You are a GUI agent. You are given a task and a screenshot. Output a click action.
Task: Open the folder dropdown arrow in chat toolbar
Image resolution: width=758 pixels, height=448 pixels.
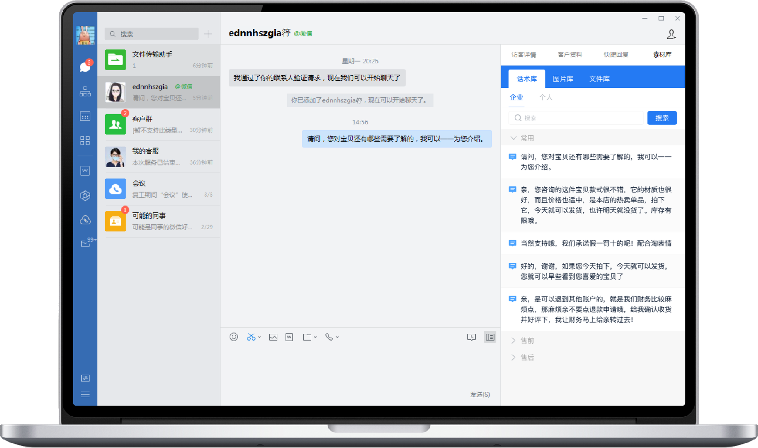pyautogui.click(x=315, y=337)
